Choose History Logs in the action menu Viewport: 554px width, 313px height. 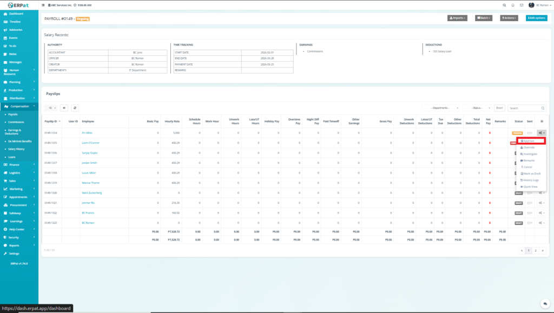click(530, 180)
